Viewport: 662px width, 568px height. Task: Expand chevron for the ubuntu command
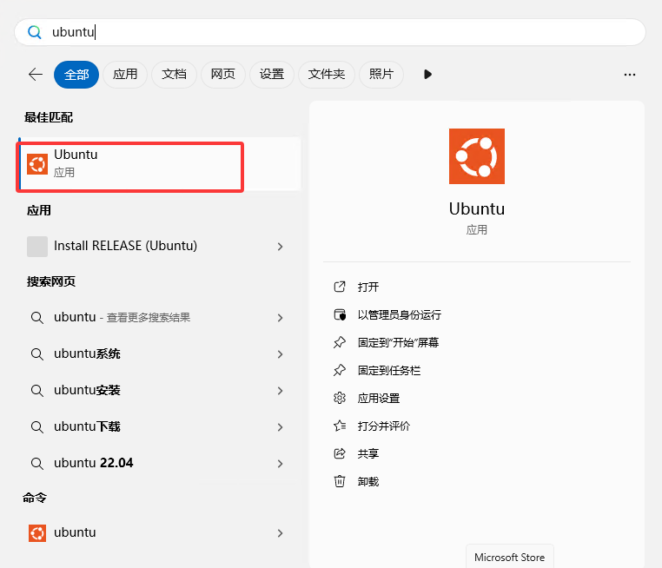click(x=280, y=533)
